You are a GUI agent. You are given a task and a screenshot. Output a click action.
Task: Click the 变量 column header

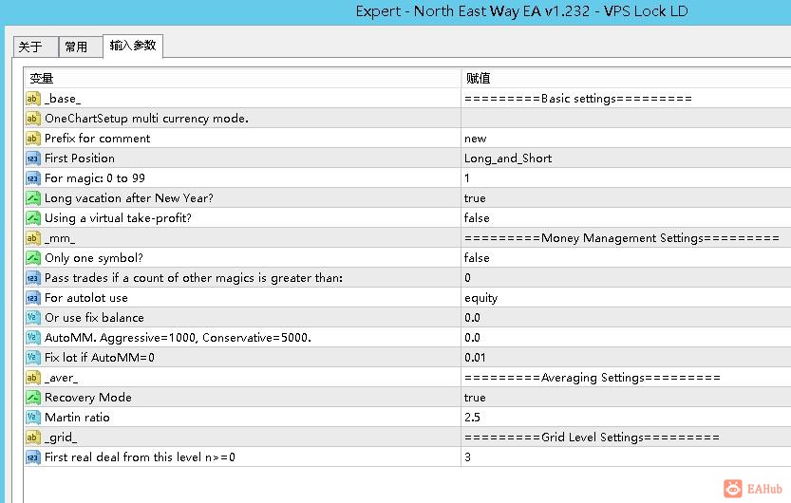point(242,78)
